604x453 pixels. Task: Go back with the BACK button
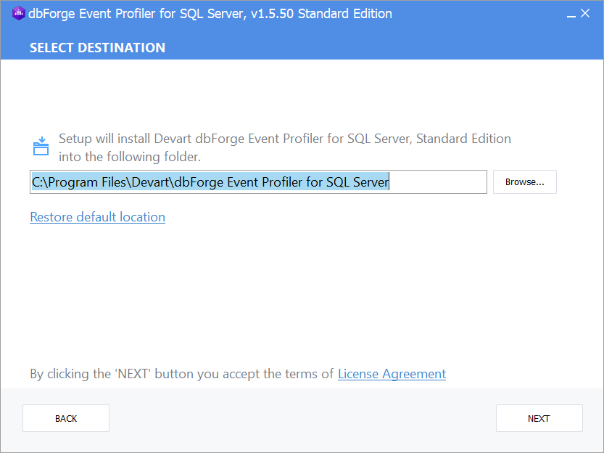[66, 418]
